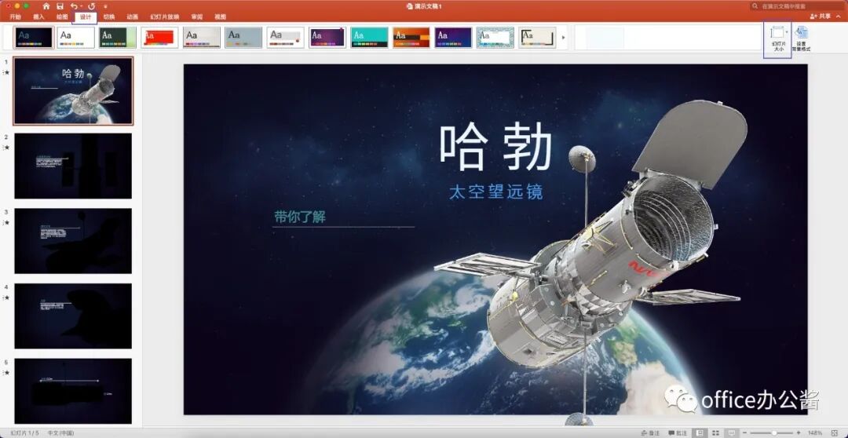Click the search field in title bar
Image resolution: width=848 pixels, height=438 pixels.
(797, 6)
